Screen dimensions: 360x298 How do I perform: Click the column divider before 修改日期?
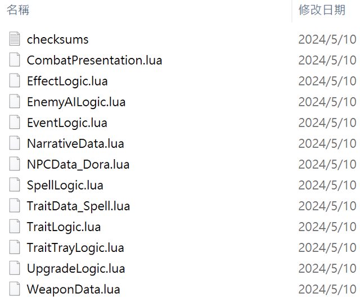tap(292, 11)
